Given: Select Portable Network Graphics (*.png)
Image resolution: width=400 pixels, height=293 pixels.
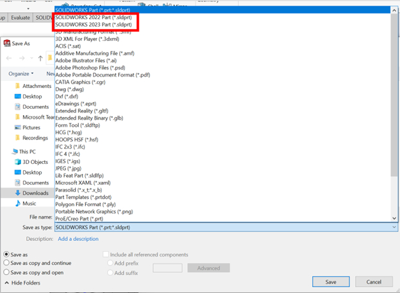Looking at the screenshot, I should pos(222,211).
